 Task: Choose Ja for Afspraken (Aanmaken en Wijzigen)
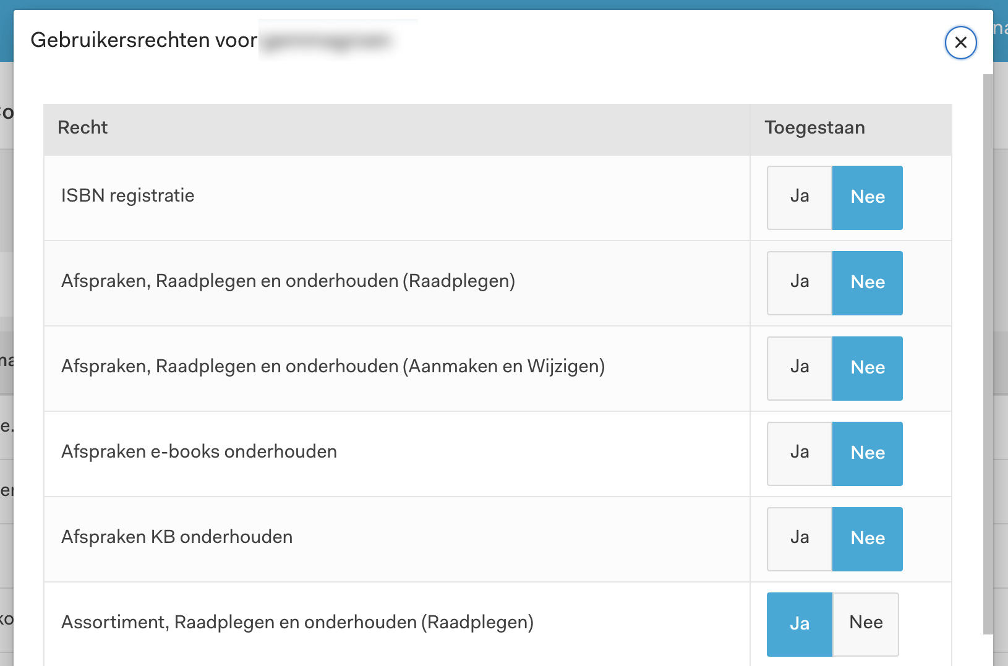point(800,368)
